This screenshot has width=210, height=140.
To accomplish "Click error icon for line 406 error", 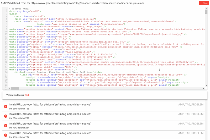I will (x=6, y=126).
